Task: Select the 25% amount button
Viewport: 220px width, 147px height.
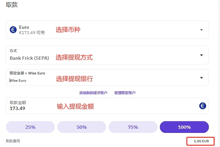Action: point(30,127)
